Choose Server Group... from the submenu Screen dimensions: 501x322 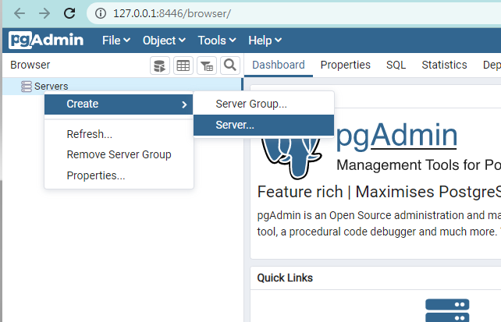pos(264,104)
